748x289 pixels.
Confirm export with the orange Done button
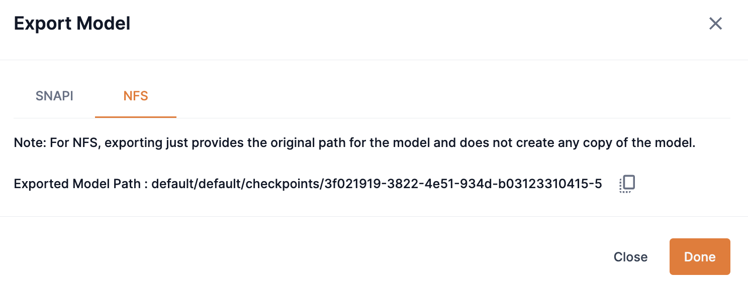click(699, 256)
